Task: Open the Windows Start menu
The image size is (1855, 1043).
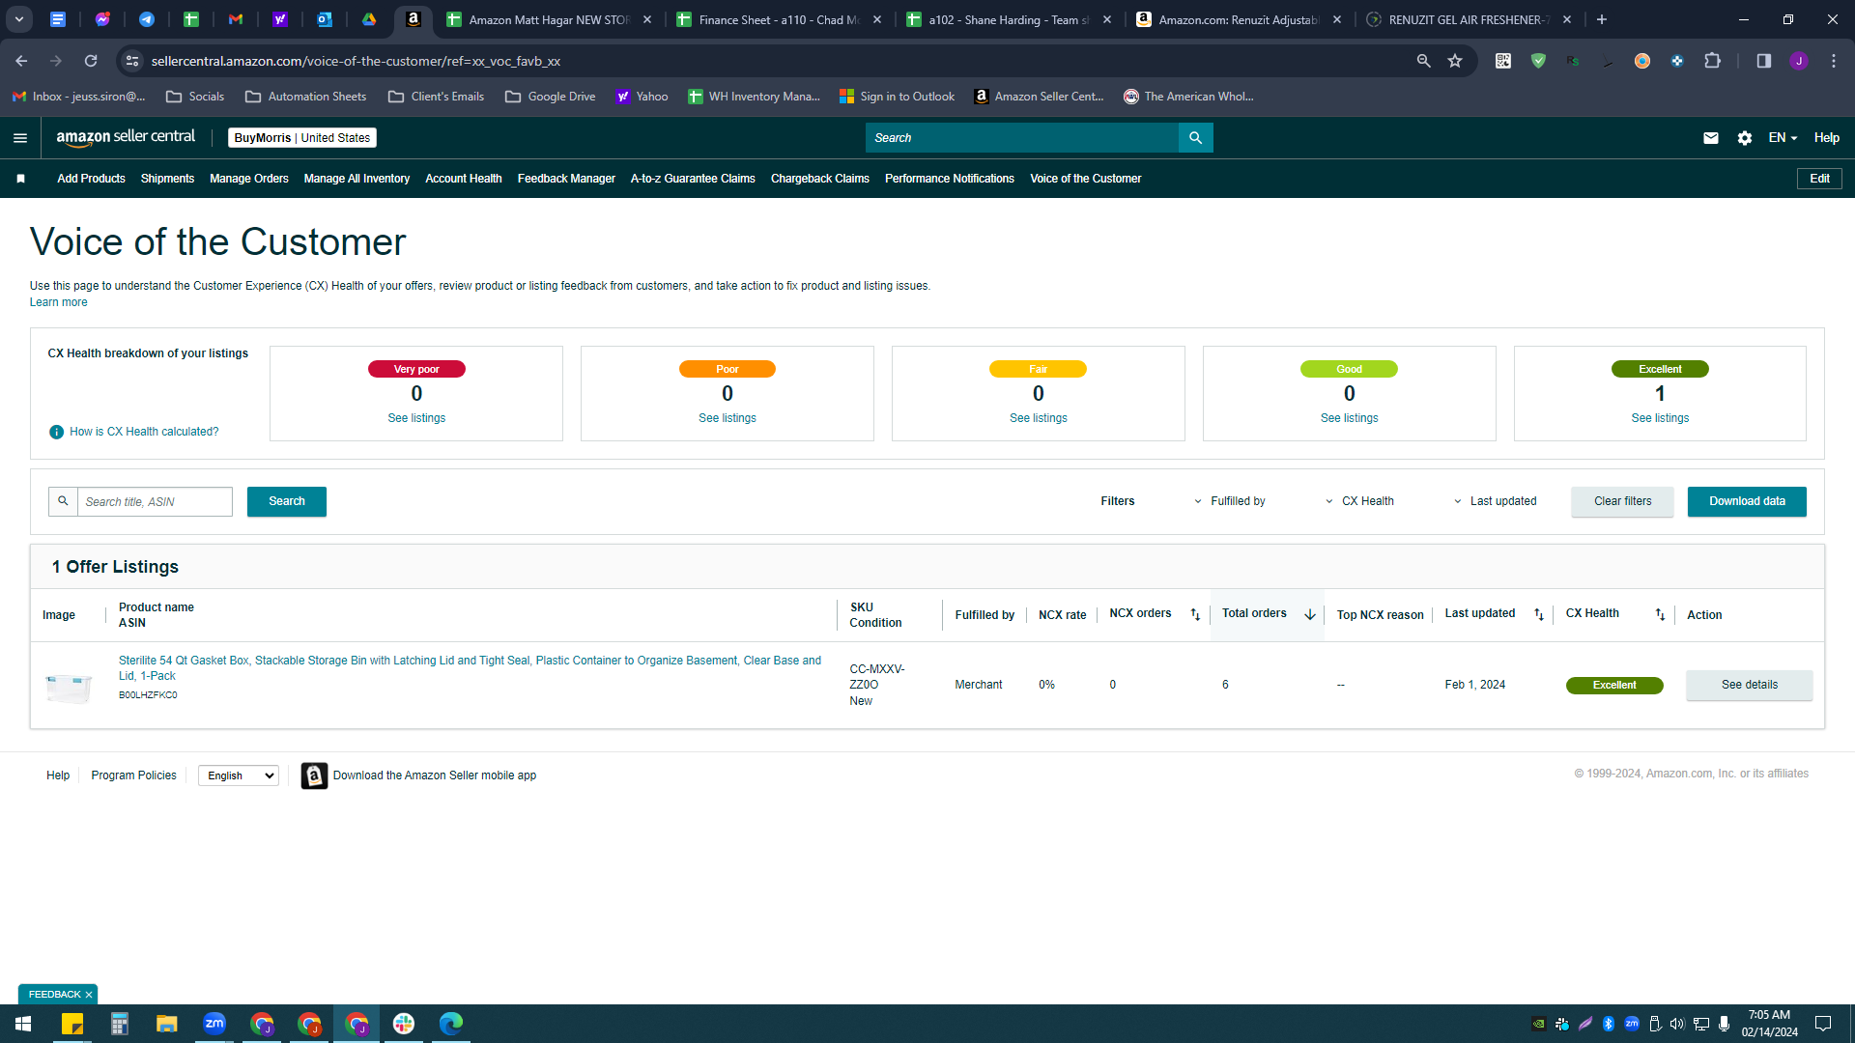Action: click(23, 1024)
